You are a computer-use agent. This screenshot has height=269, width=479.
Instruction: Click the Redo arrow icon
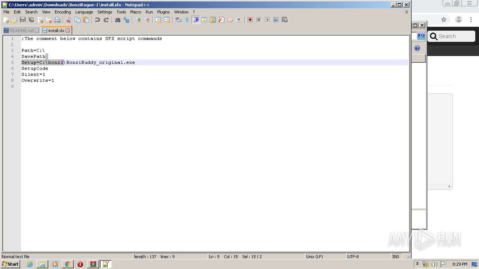[106, 20]
